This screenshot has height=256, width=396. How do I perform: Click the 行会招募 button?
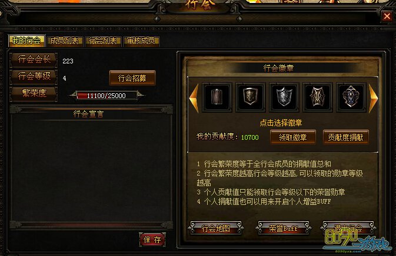[132, 78]
